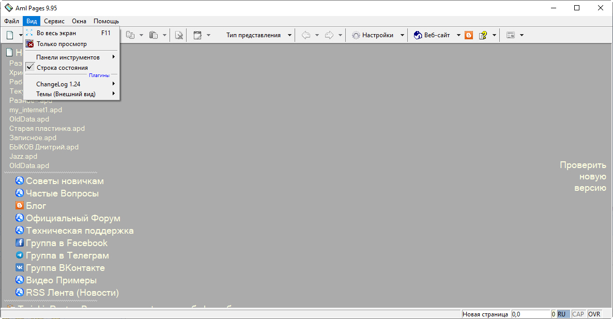
Task: Expand the Панели инструментов submenu
Action: (71, 57)
